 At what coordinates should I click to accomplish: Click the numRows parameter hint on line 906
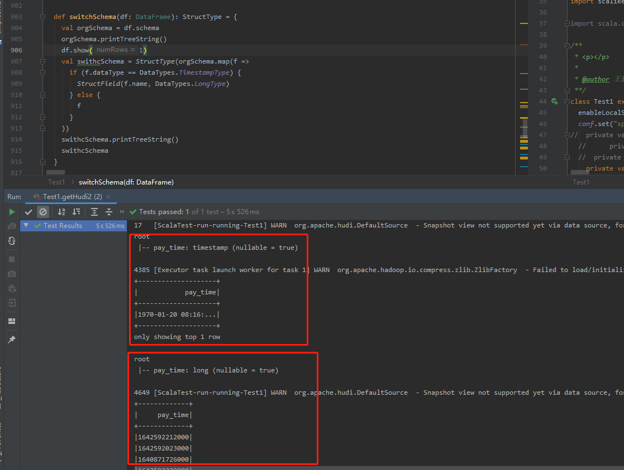point(116,50)
